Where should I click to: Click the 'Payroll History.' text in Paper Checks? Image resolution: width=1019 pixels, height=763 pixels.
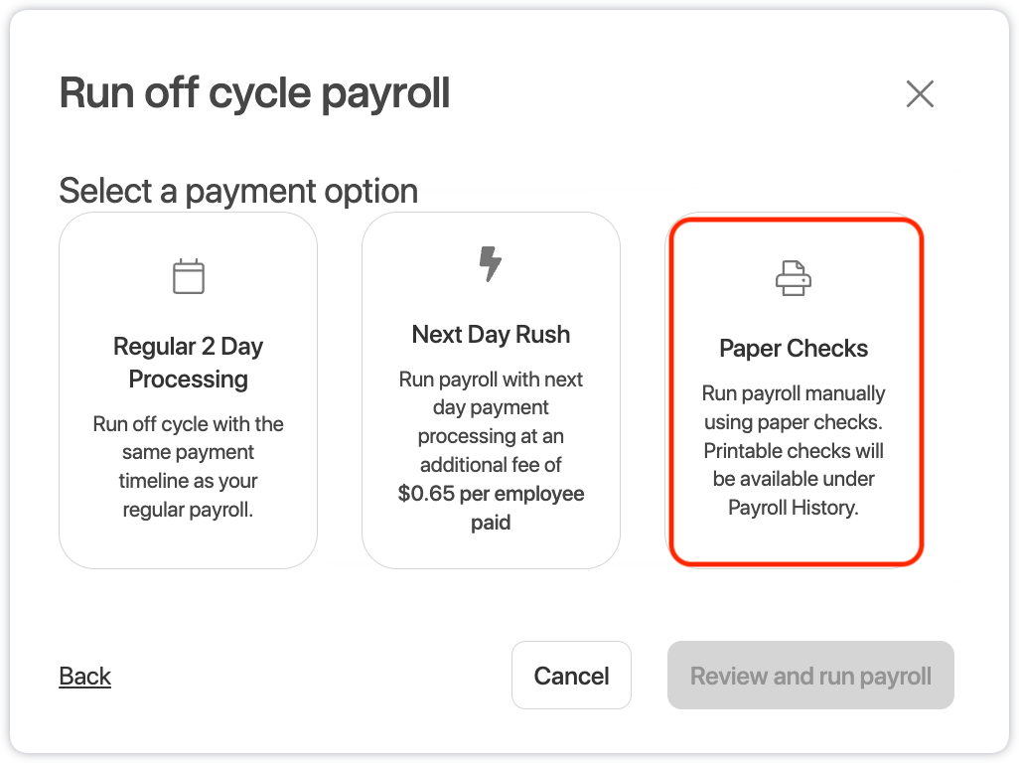[x=794, y=507]
